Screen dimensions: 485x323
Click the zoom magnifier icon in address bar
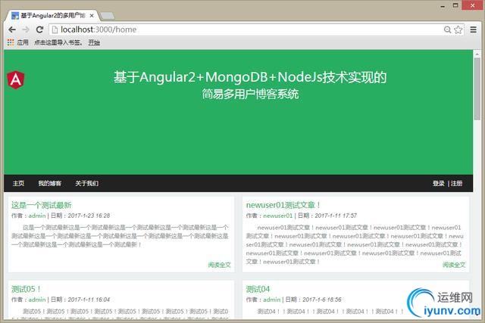point(447,30)
